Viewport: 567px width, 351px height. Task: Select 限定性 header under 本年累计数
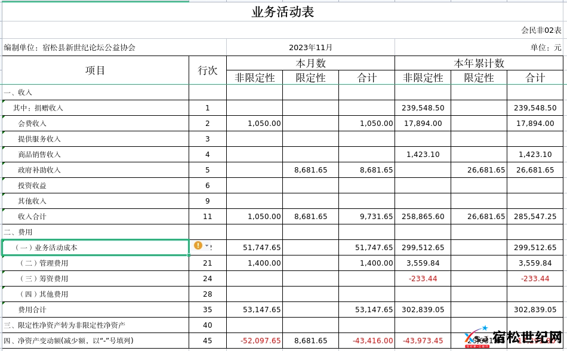click(x=479, y=78)
